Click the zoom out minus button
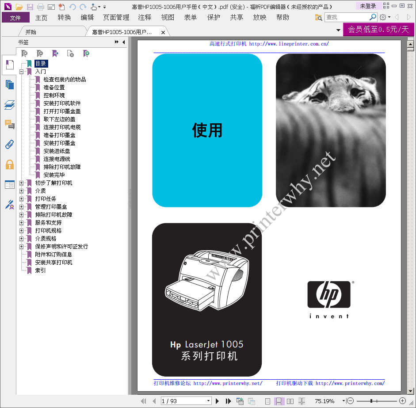 coord(350,401)
